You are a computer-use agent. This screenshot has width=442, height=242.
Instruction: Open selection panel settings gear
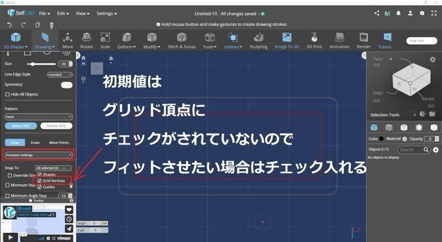point(432,59)
